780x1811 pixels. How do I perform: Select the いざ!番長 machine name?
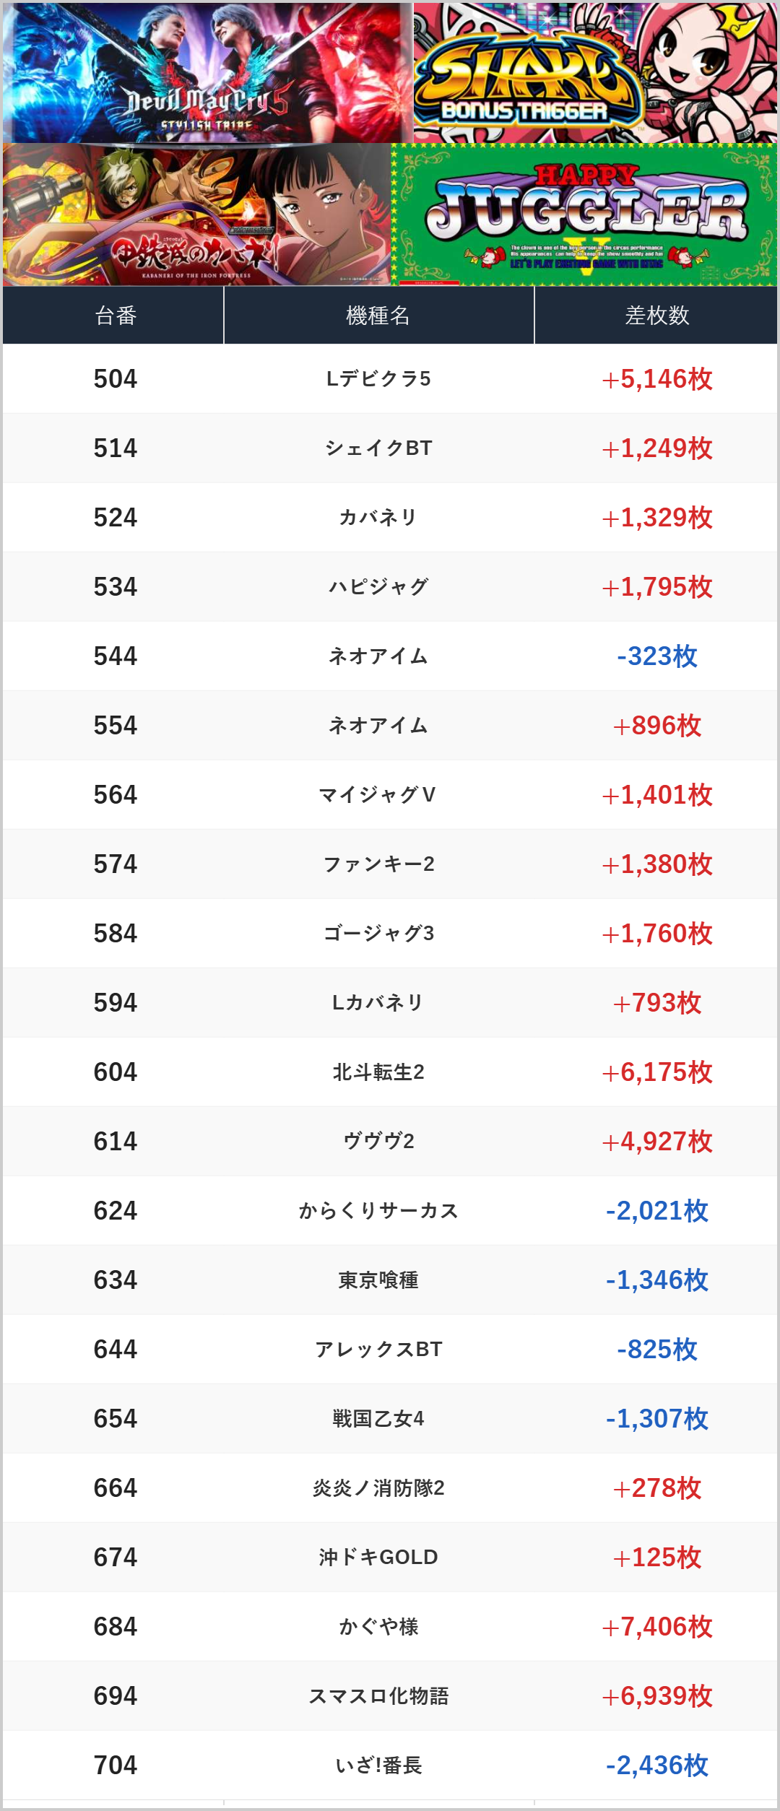[378, 1766]
